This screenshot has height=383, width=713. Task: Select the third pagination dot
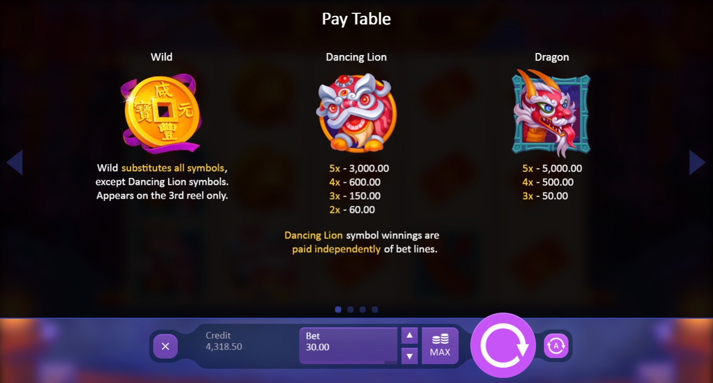pyautogui.click(x=362, y=309)
